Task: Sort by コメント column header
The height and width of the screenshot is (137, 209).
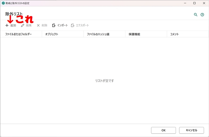Action: 174,34
